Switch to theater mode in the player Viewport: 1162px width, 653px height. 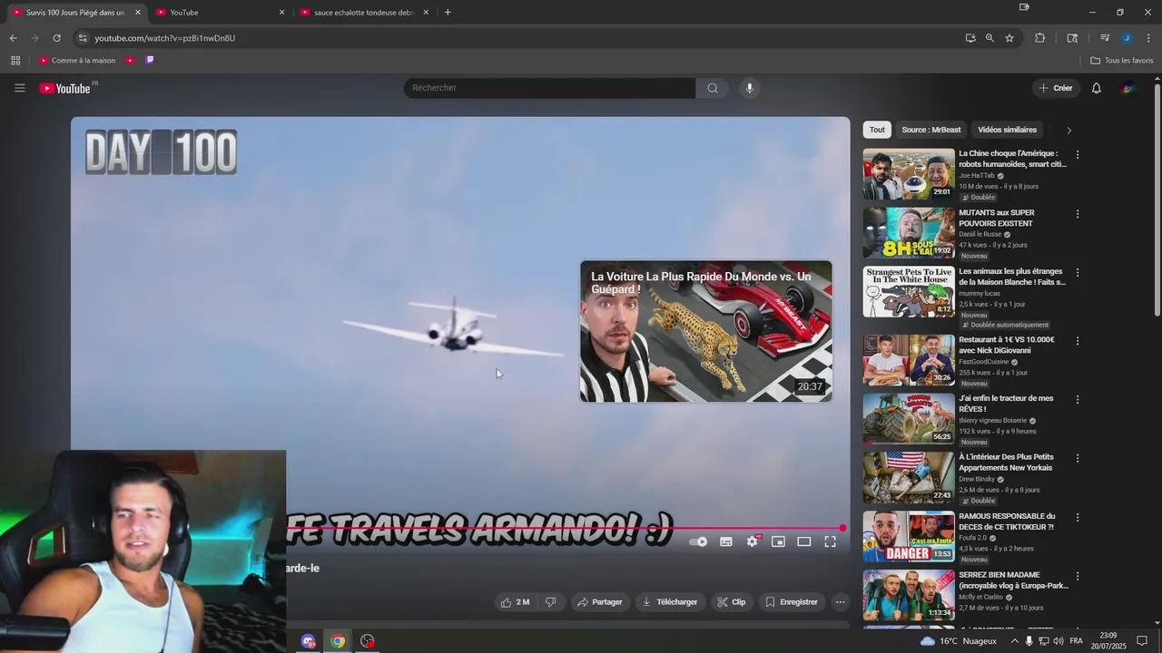click(804, 541)
